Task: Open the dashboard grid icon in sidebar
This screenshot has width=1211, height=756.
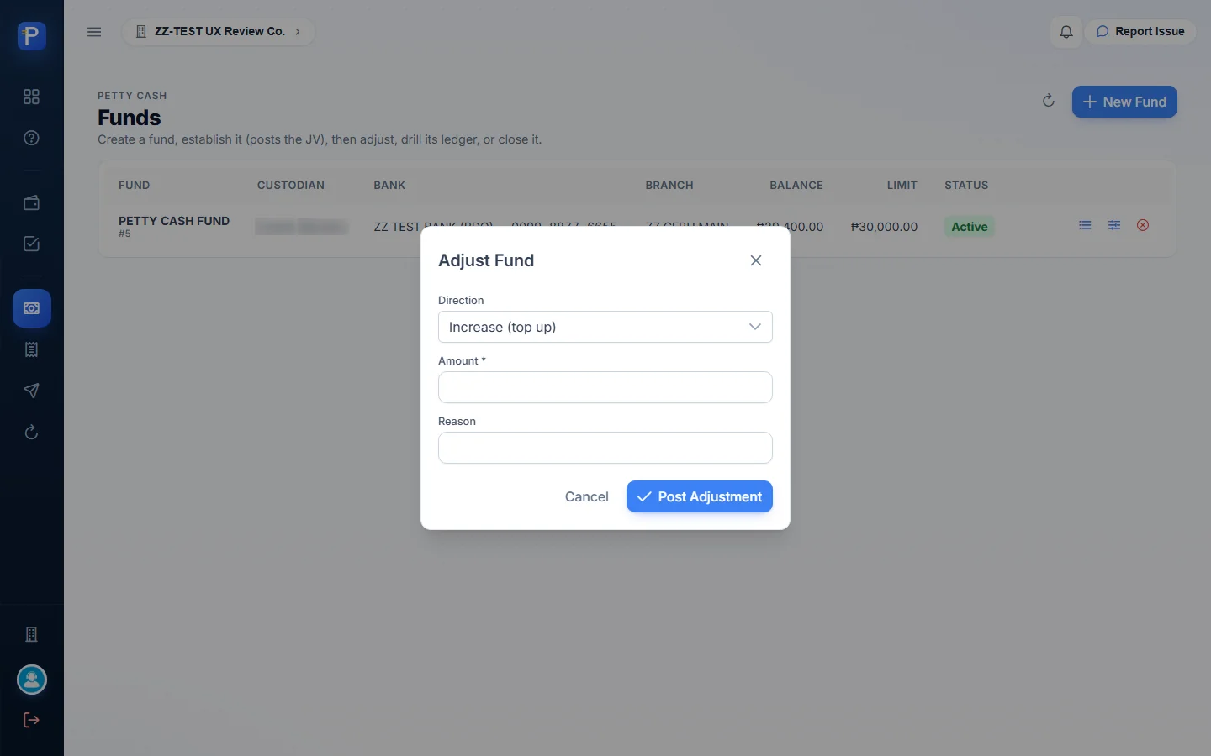Action: 32,97
